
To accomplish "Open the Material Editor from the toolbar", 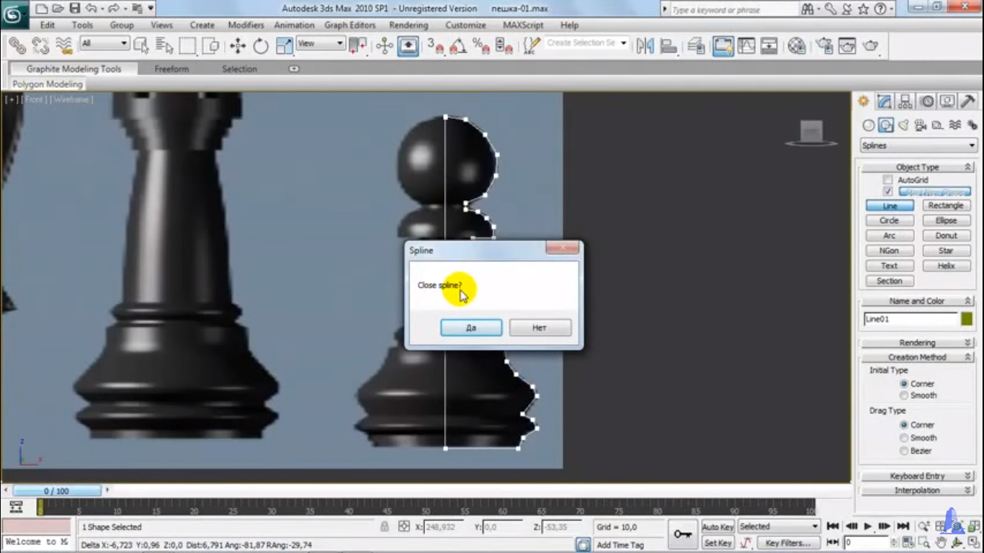I will [797, 46].
